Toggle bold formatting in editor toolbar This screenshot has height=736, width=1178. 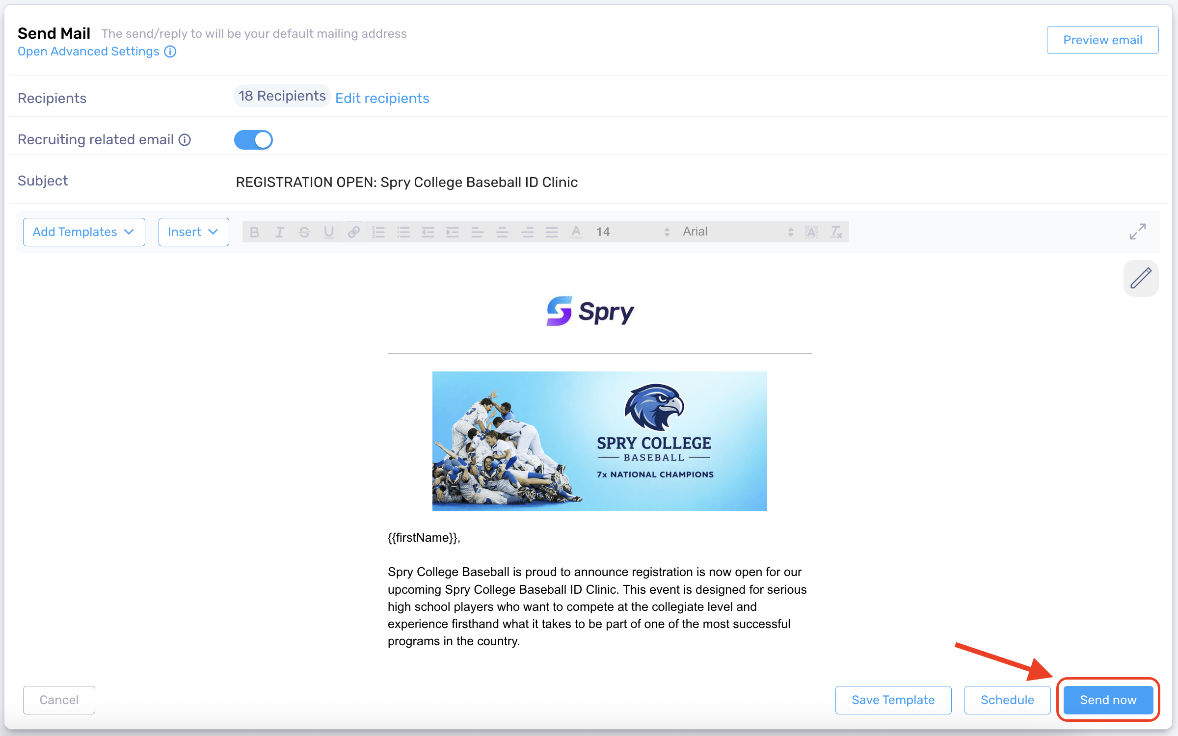[254, 232]
